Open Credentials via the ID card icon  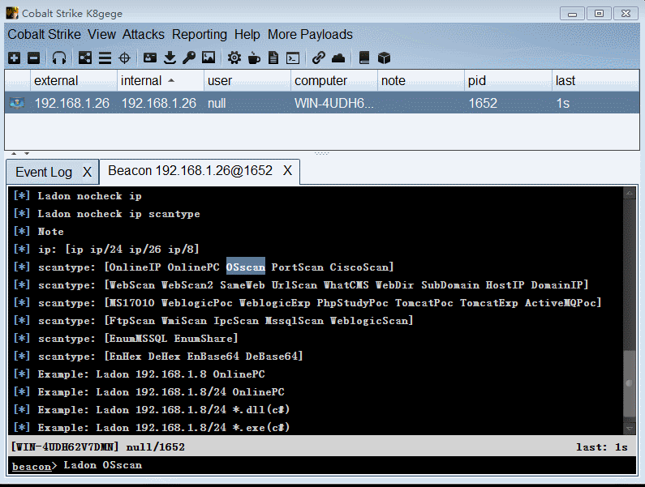coord(150,58)
